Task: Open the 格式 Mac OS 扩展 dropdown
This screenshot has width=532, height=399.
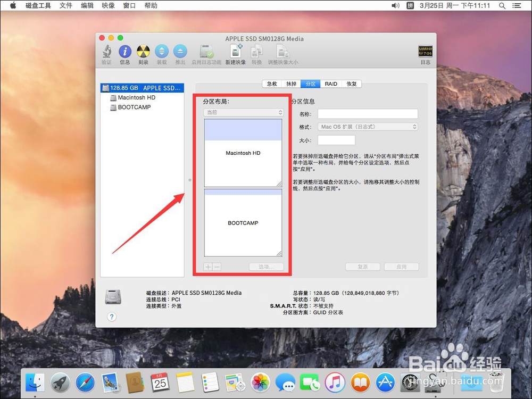Action: pos(368,127)
